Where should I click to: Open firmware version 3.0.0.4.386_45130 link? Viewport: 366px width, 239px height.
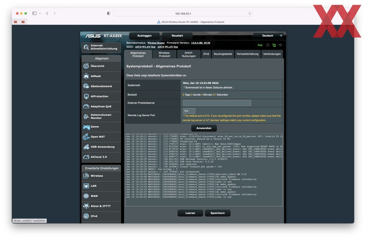[x=200, y=43]
